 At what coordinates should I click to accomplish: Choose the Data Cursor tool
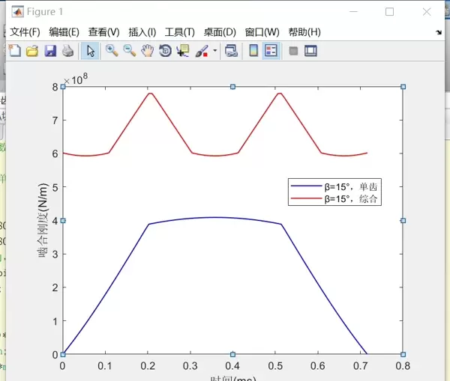click(183, 51)
